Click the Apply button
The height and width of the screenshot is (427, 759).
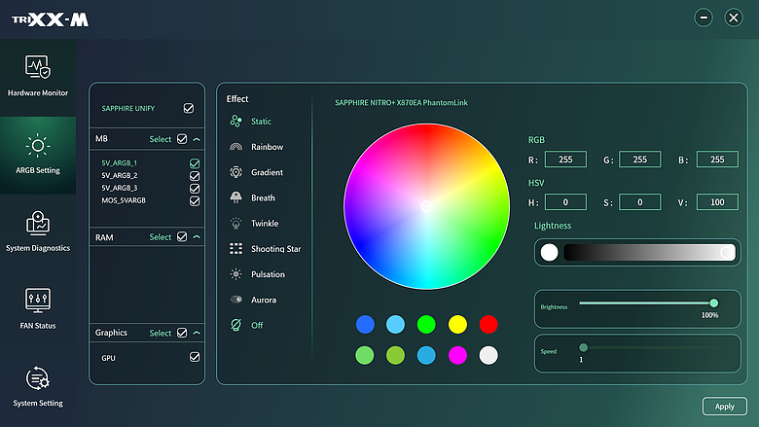tap(725, 407)
